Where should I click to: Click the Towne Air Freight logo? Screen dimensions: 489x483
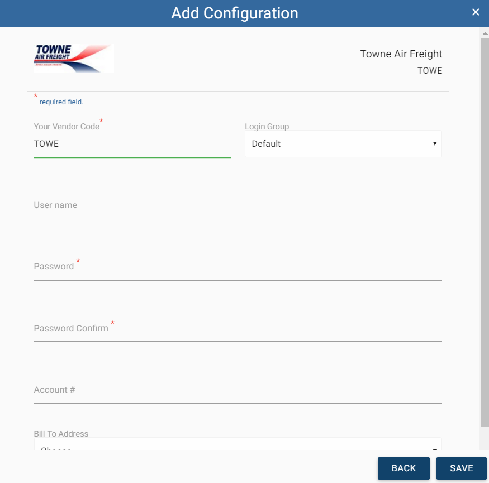click(x=74, y=58)
